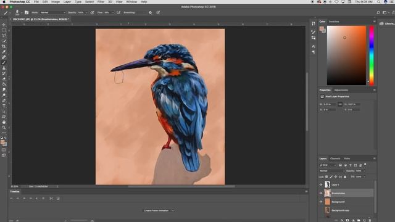Select the Smudge tool
The width and height of the screenshot is (395, 222).
coord(4,89)
